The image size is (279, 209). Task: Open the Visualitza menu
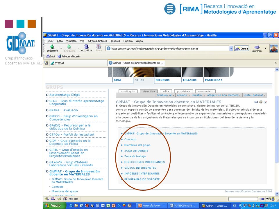[x=71, y=41]
